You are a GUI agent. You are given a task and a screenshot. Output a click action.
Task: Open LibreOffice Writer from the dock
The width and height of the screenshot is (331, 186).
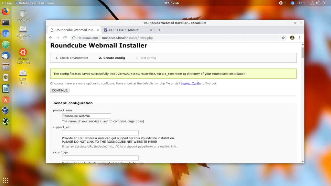pos(6,88)
